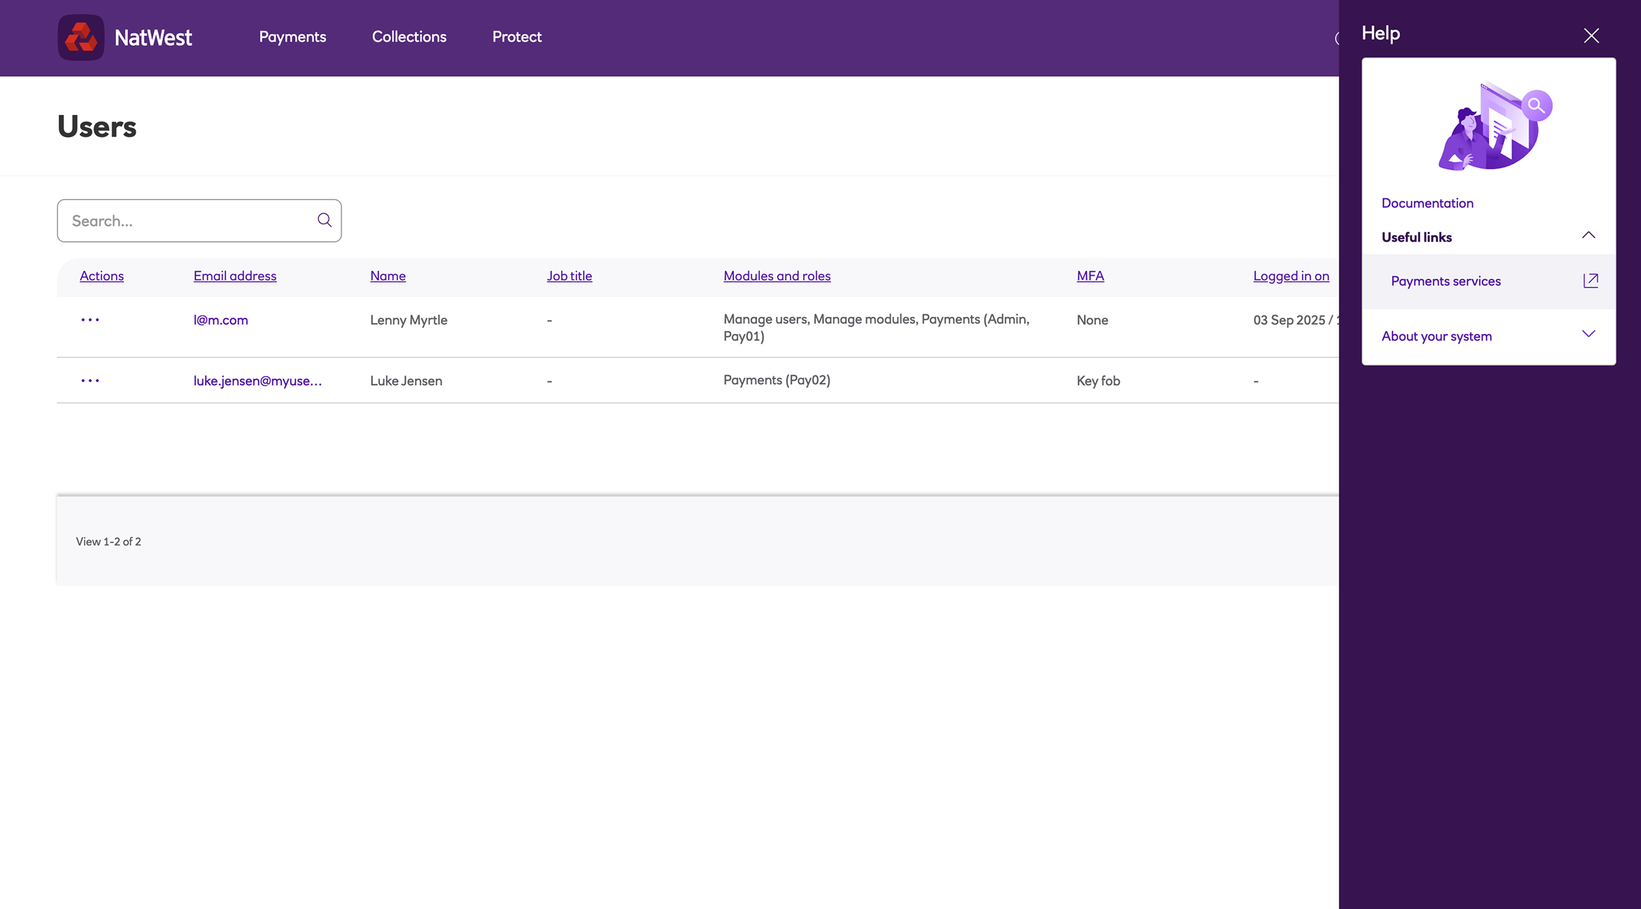Open actions menu for Luke Jensen
This screenshot has height=909, width=1641.
point(90,381)
